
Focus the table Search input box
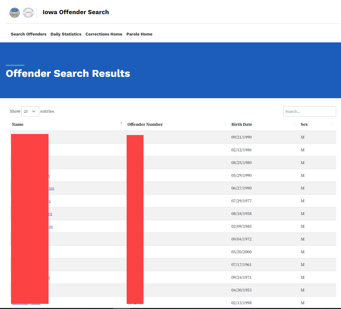click(x=309, y=111)
